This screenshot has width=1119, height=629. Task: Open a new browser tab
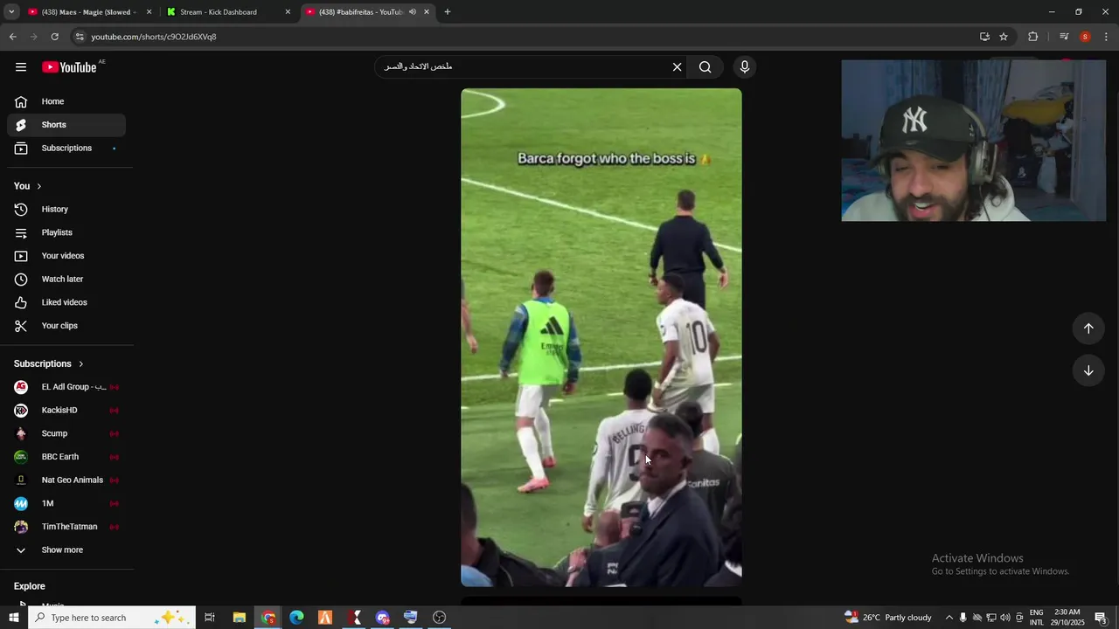pos(448,12)
